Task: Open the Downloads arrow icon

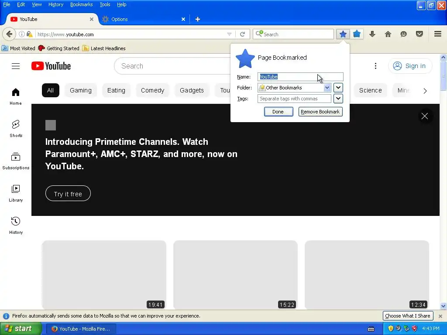Action: [372, 34]
